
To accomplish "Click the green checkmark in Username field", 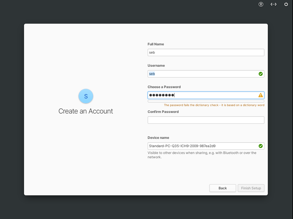I will (x=260, y=74).
